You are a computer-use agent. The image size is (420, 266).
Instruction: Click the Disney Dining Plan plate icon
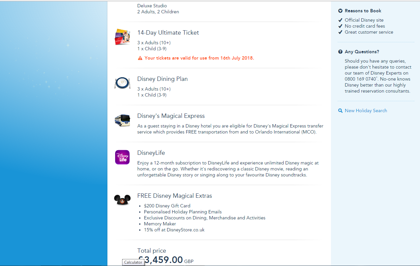(x=122, y=83)
